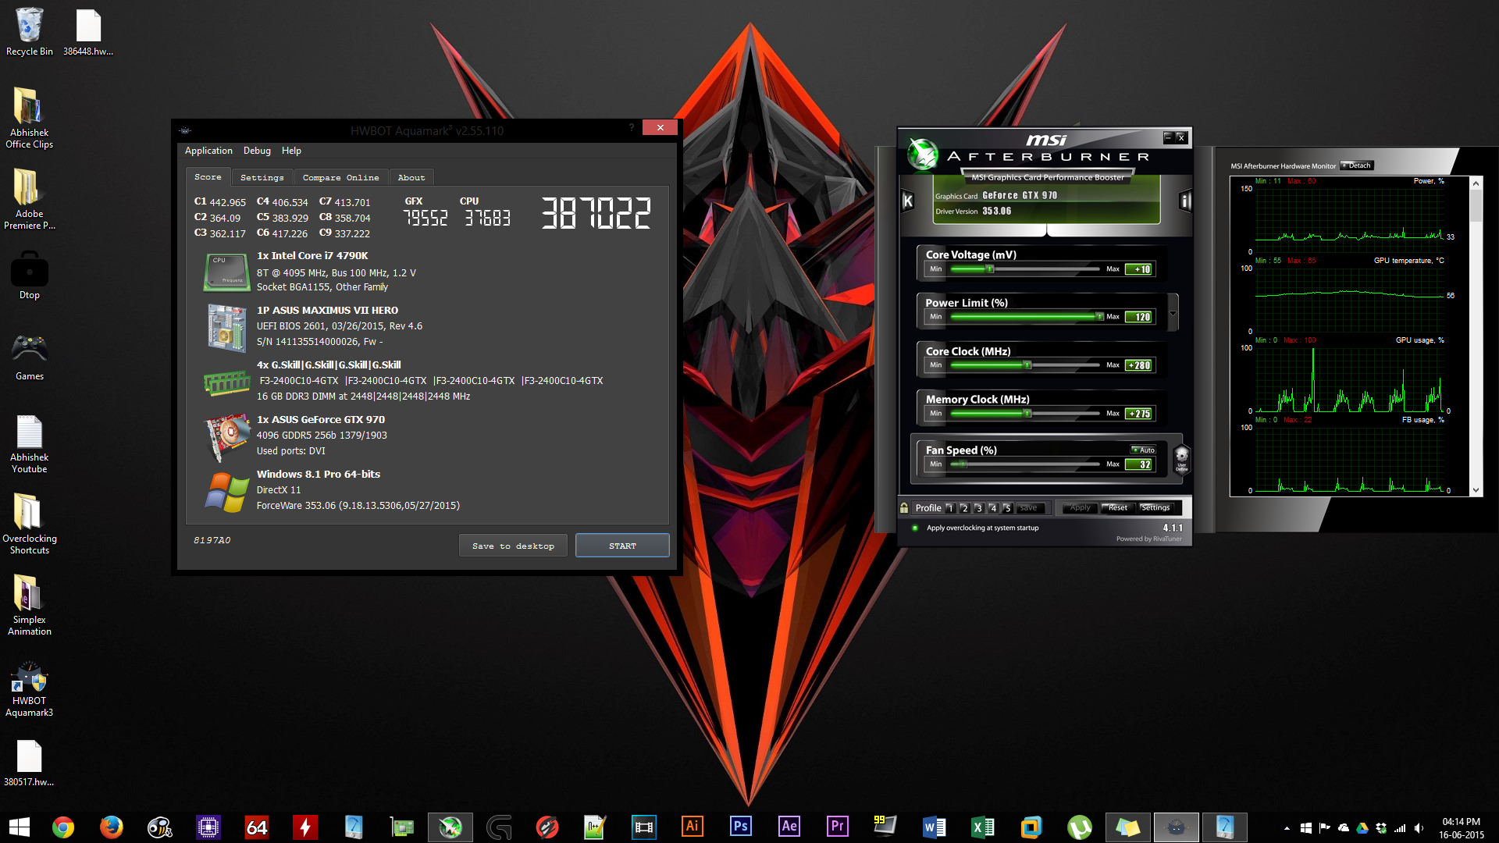The height and width of the screenshot is (843, 1499).
Task: Open Overclocking Shortcuts folder on desktop
Action: point(30,524)
